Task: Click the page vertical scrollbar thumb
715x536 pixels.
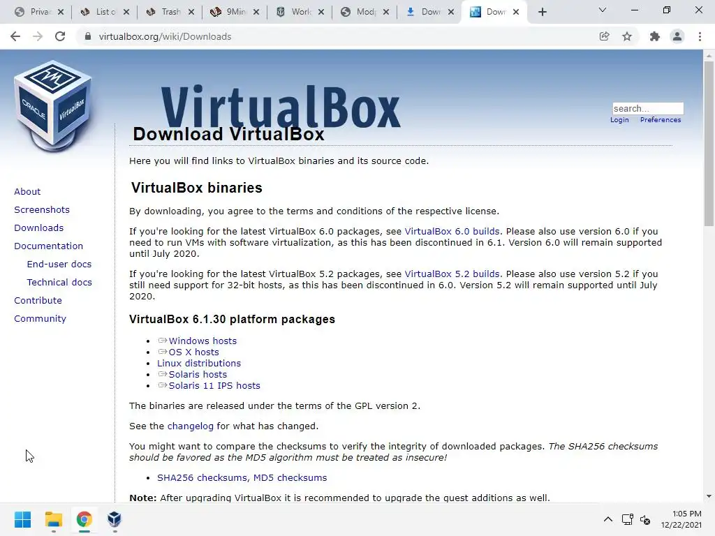Action: click(x=709, y=144)
